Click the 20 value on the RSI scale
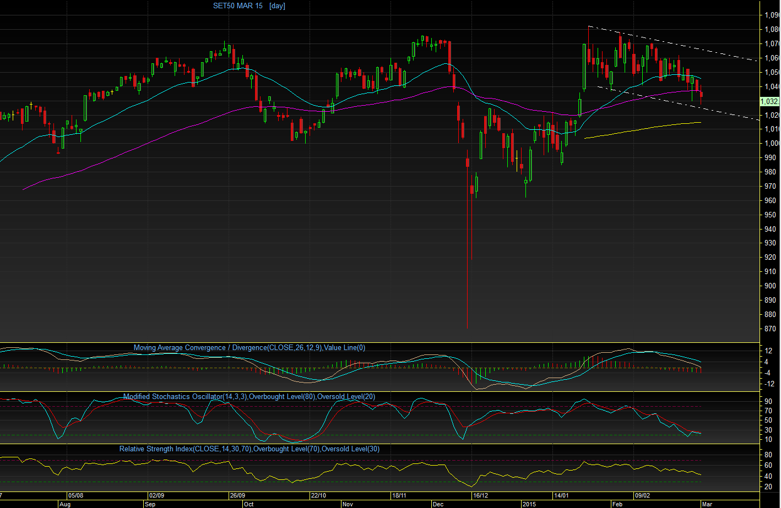This screenshot has height=508, width=781. (768, 487)
